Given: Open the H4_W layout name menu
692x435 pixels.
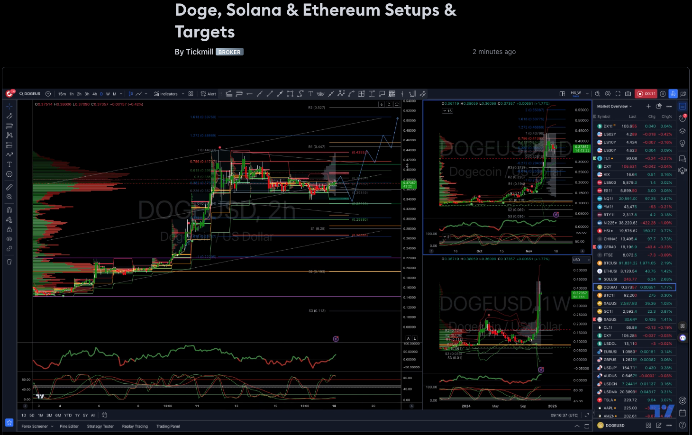Looking at the screenshot, I should point(576,94).
